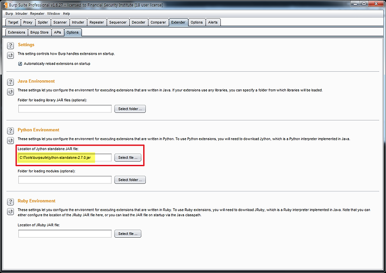
Task: Switch to the Spider tab
Action: point(42,22)
